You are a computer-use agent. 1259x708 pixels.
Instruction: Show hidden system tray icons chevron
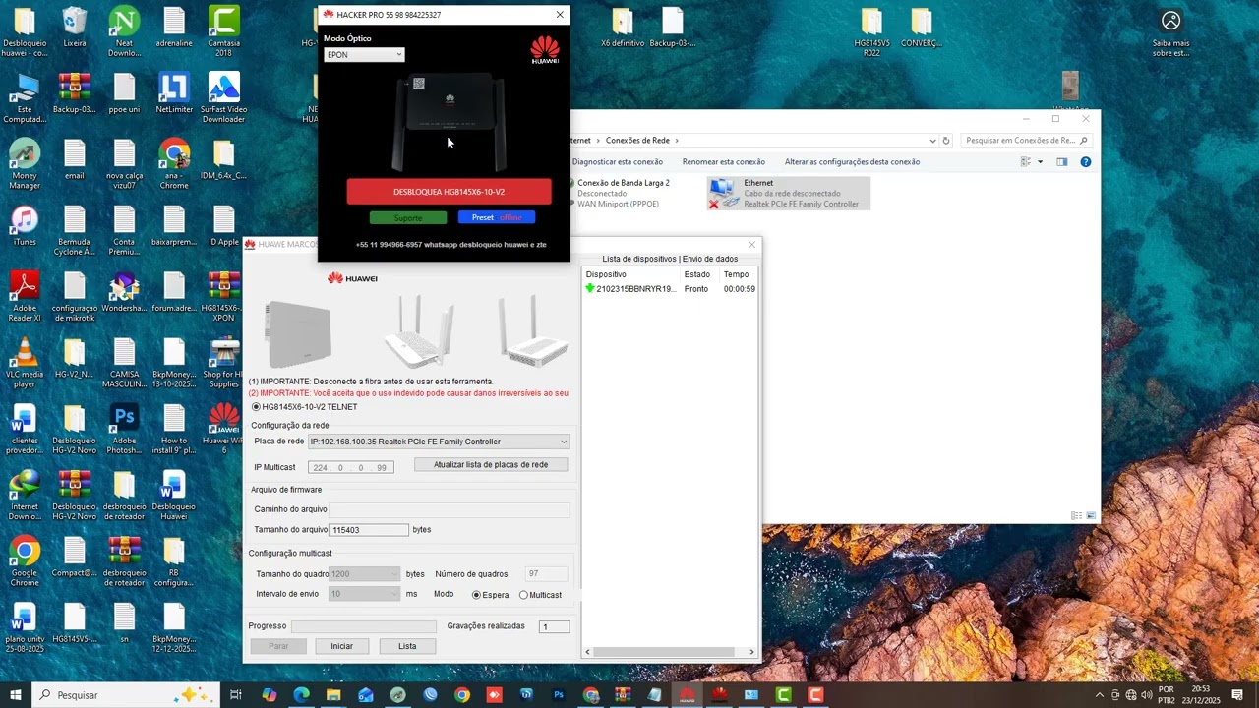tap(1100, 694)
